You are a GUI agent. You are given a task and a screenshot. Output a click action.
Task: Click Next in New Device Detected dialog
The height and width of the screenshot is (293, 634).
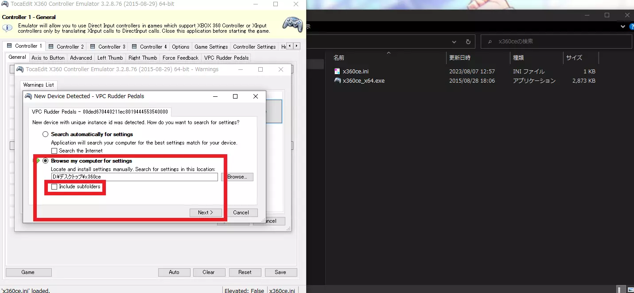[205, 213]
